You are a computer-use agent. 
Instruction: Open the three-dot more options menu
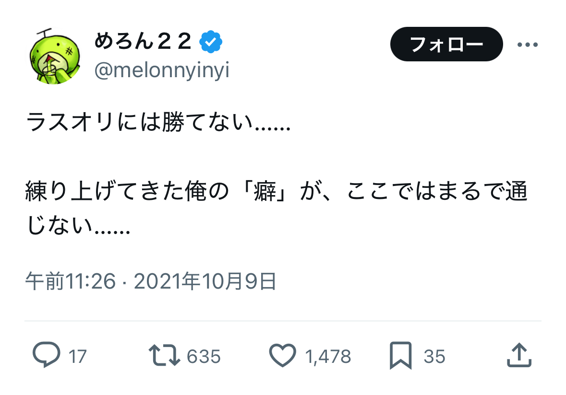[527, 45]
